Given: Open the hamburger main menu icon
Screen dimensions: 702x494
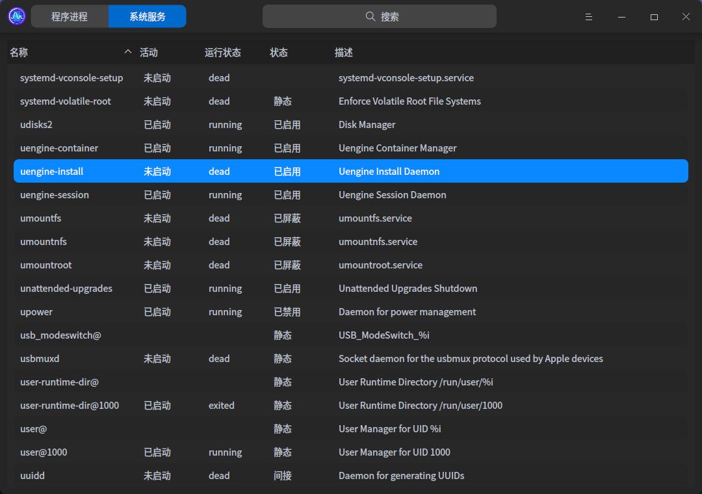Looking at the screenshot, I should click(589, 17).
